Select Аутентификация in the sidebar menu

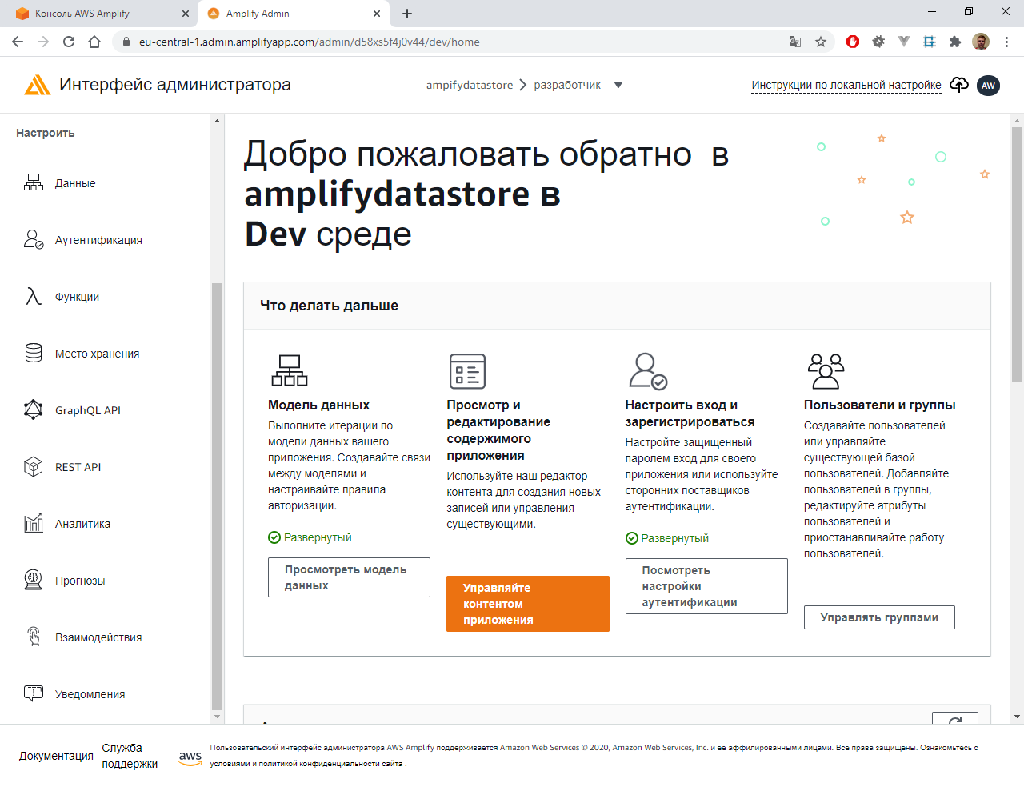coord(98,240)
